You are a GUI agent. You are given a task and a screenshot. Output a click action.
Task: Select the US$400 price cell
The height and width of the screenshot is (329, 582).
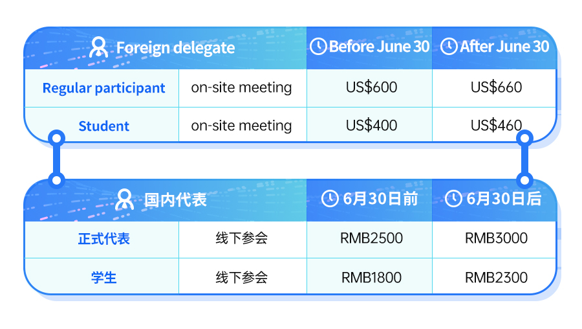[370, 124]
